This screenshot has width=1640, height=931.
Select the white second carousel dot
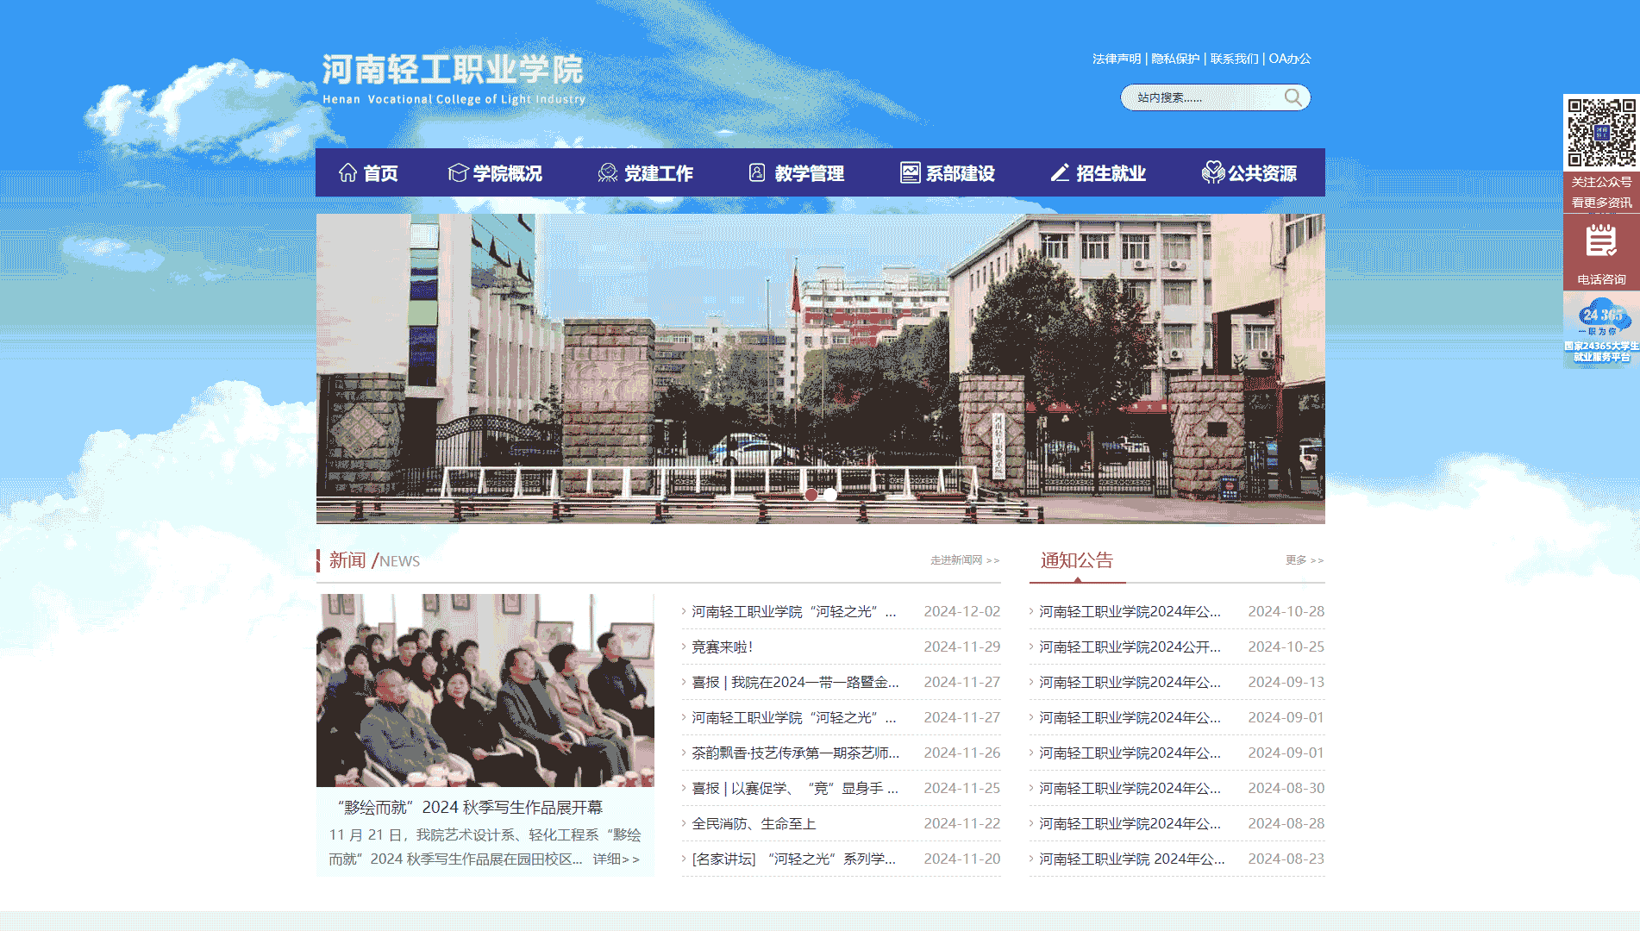829,495
